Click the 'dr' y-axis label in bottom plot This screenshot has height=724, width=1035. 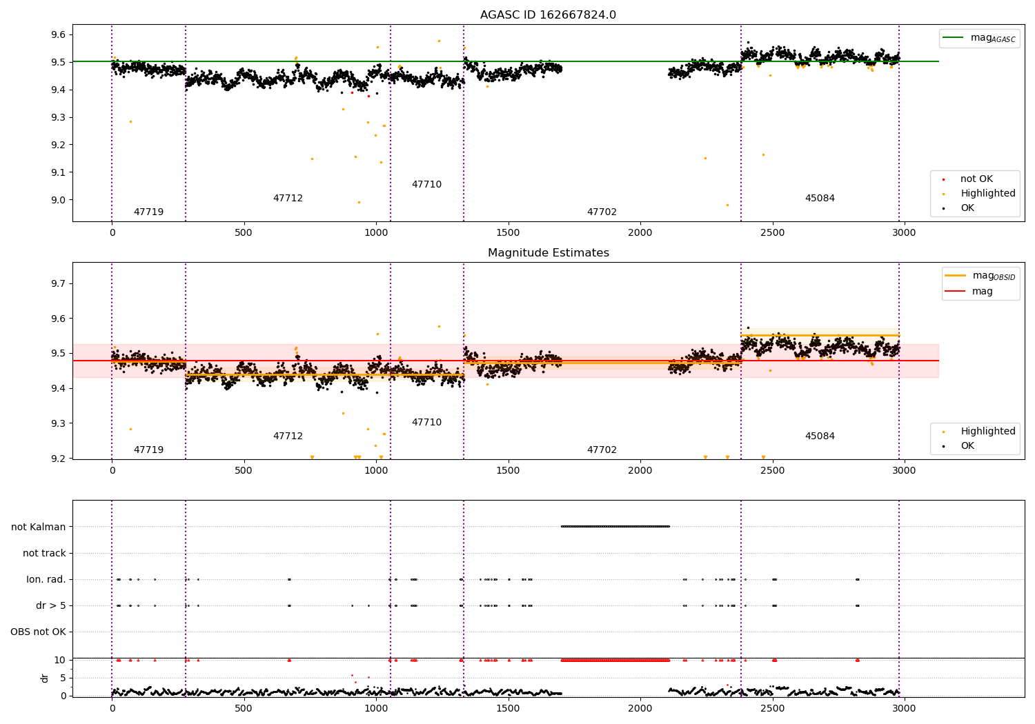pyautogui.click(x=45, y=678)
